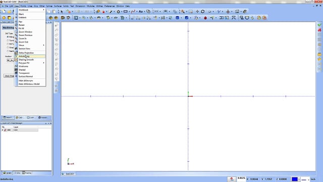Click the last colorful icon in second toolbar

264,18
